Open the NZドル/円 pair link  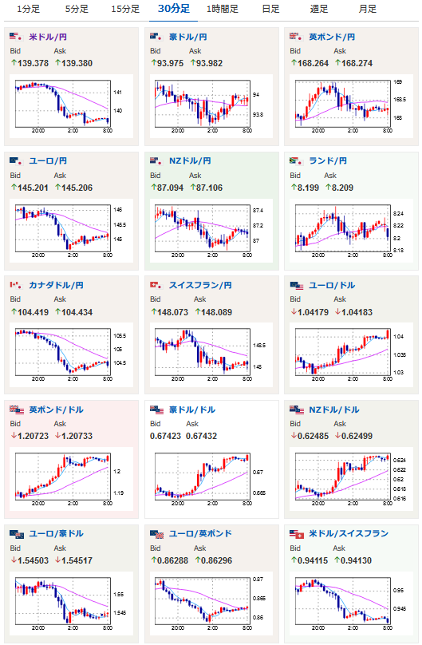pos(190,160)
